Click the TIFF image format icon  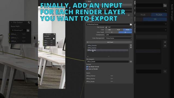pos(106,27)
